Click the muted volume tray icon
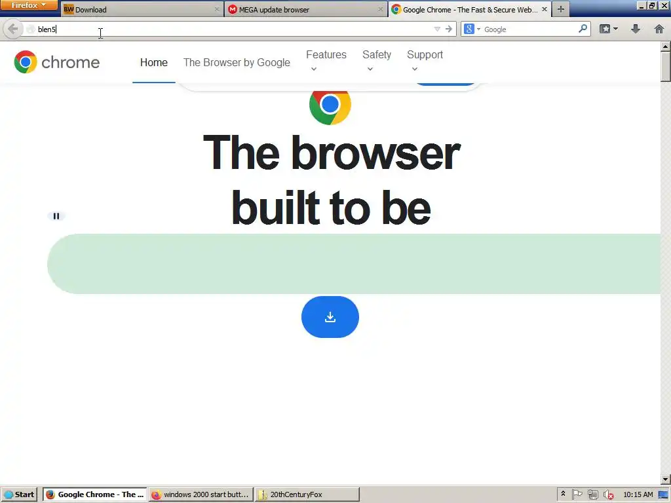Screen dimensions: 671x503 pos(608,495)
